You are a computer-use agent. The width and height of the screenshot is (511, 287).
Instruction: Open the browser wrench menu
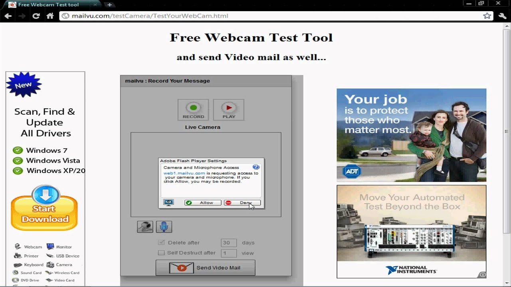click(x=503, y=16)
